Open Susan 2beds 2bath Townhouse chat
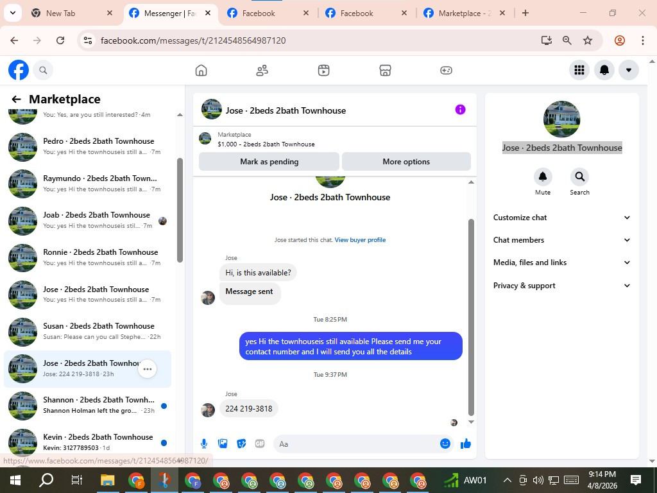The height and width of the screenshot is (493, 657). pos(87,332)
